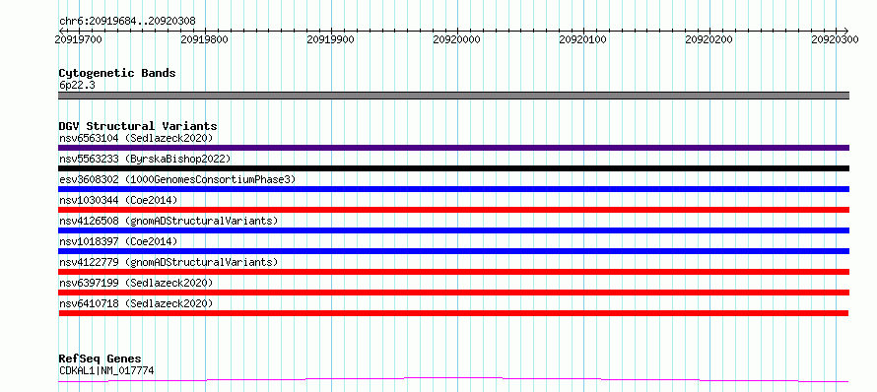This screenshot has width=877, height=392.
Task: Click the chr6:20919684..20920308 coordinate label
Action: [x=127, y=22]
